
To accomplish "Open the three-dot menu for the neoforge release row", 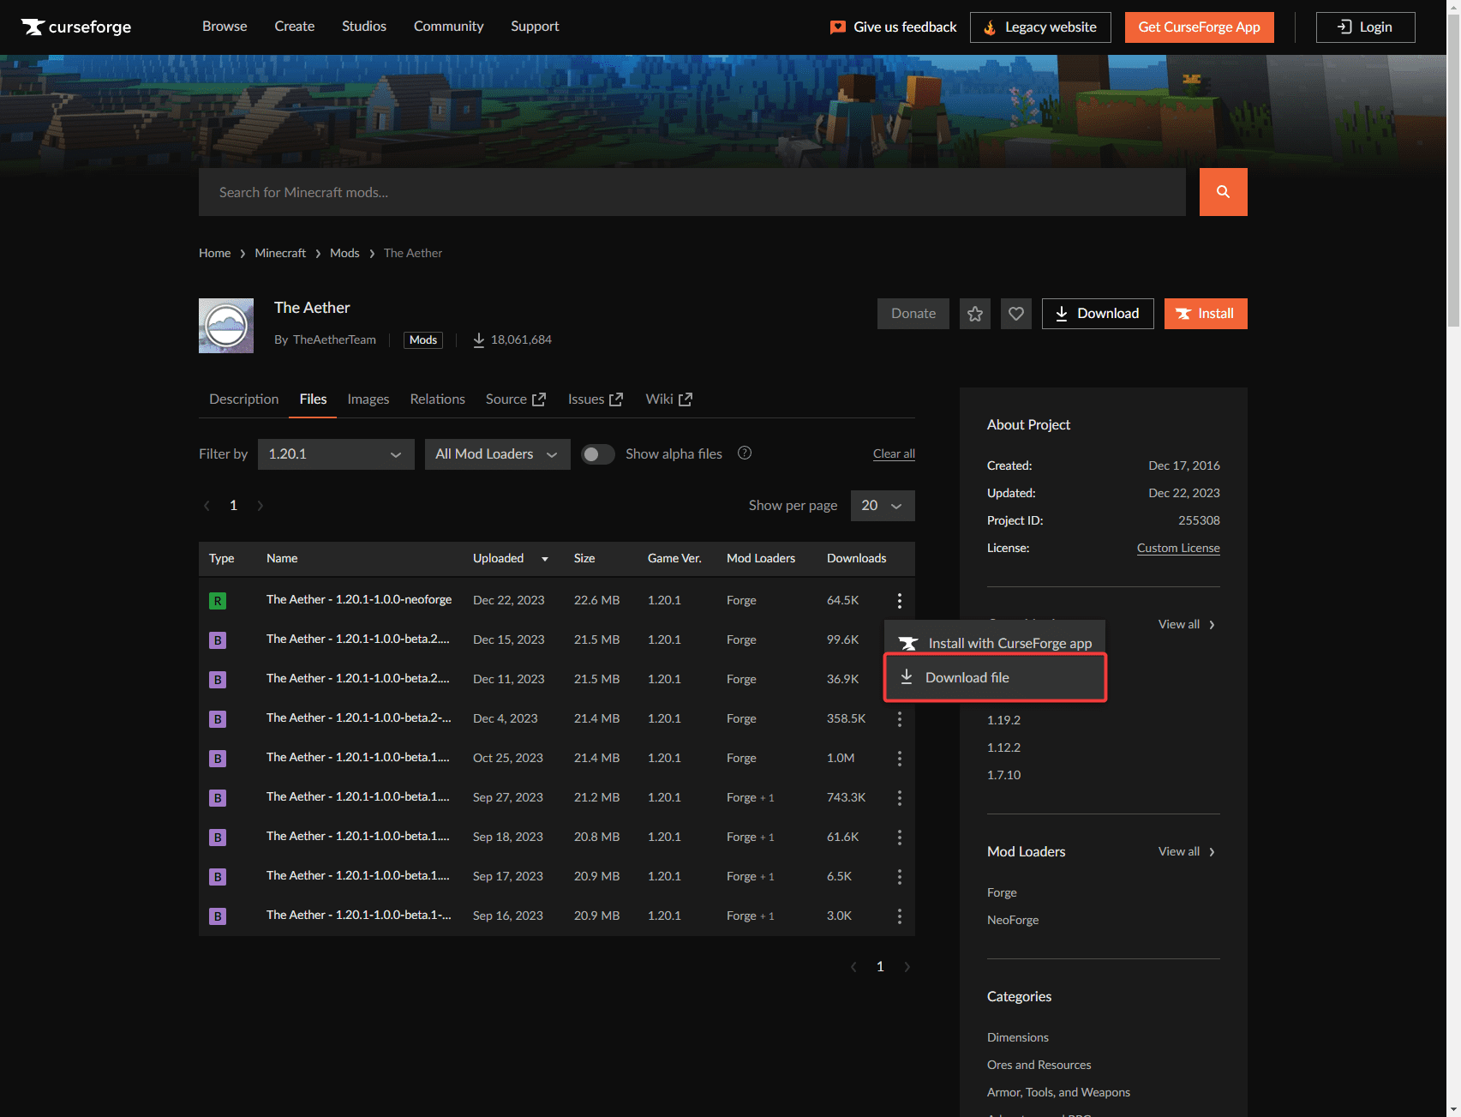I will (x=899, y=600).
